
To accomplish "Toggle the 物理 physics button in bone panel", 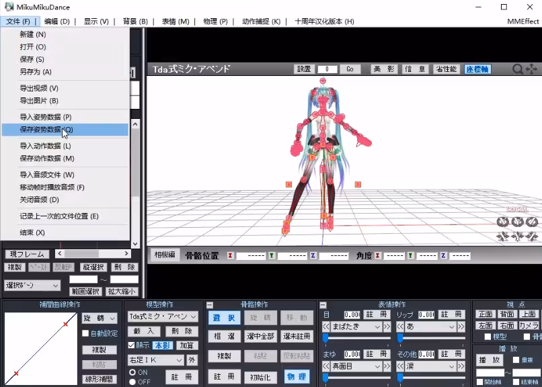I will pyautogui.click(x=297, y=377).
